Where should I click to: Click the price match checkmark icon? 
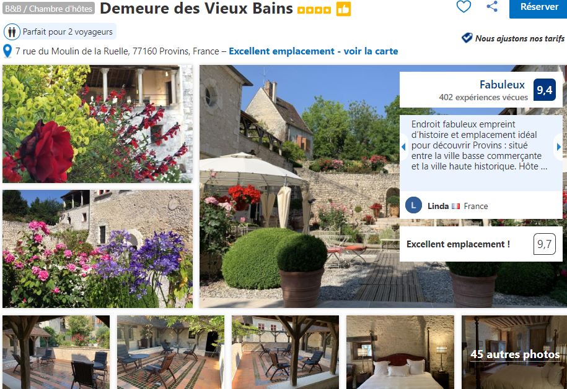click(467, 38)
